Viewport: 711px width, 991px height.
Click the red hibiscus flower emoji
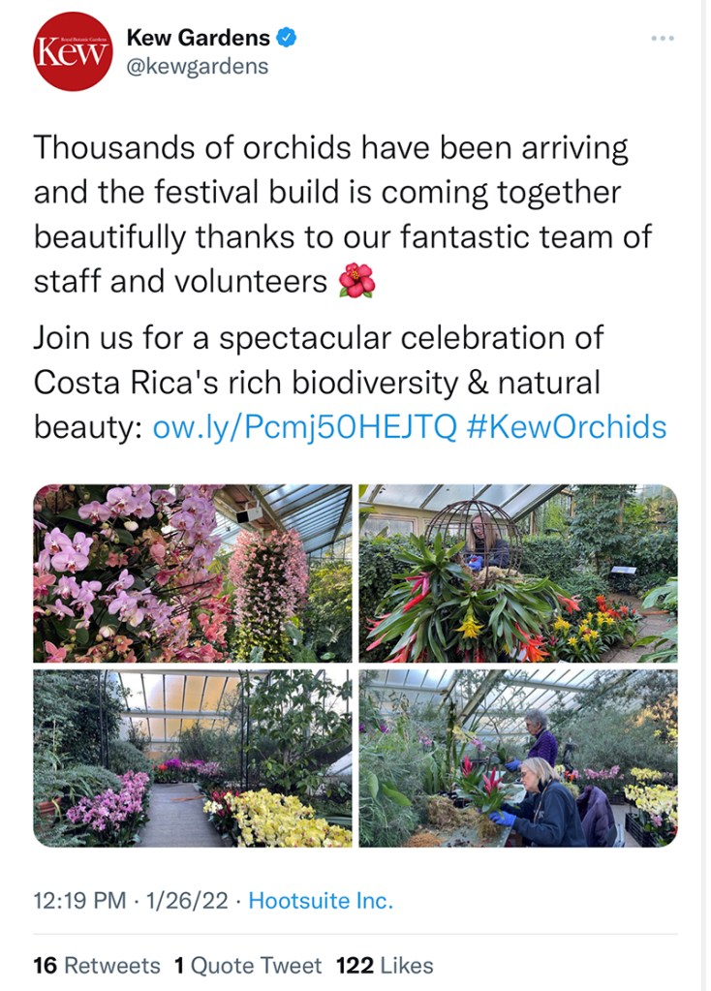click(356, 281)
